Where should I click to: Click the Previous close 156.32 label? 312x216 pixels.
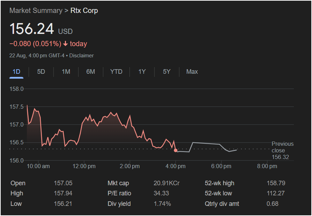pyautogui.click(x=282, y=150)
